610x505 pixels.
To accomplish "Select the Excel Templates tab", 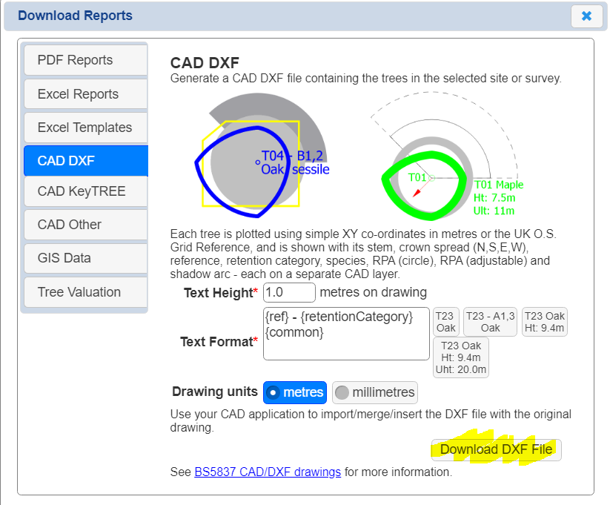I will pos(85,128).
